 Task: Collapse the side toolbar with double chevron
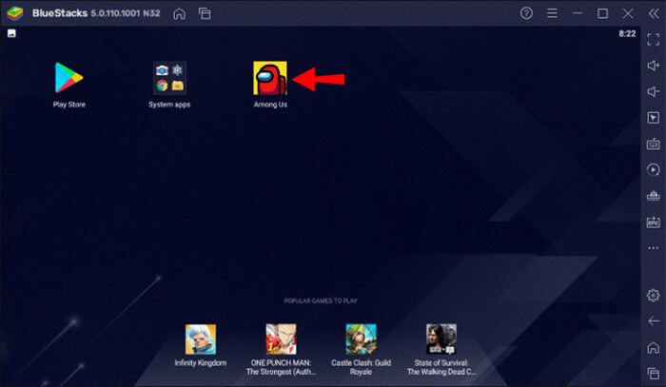click(x=654, y=13)
